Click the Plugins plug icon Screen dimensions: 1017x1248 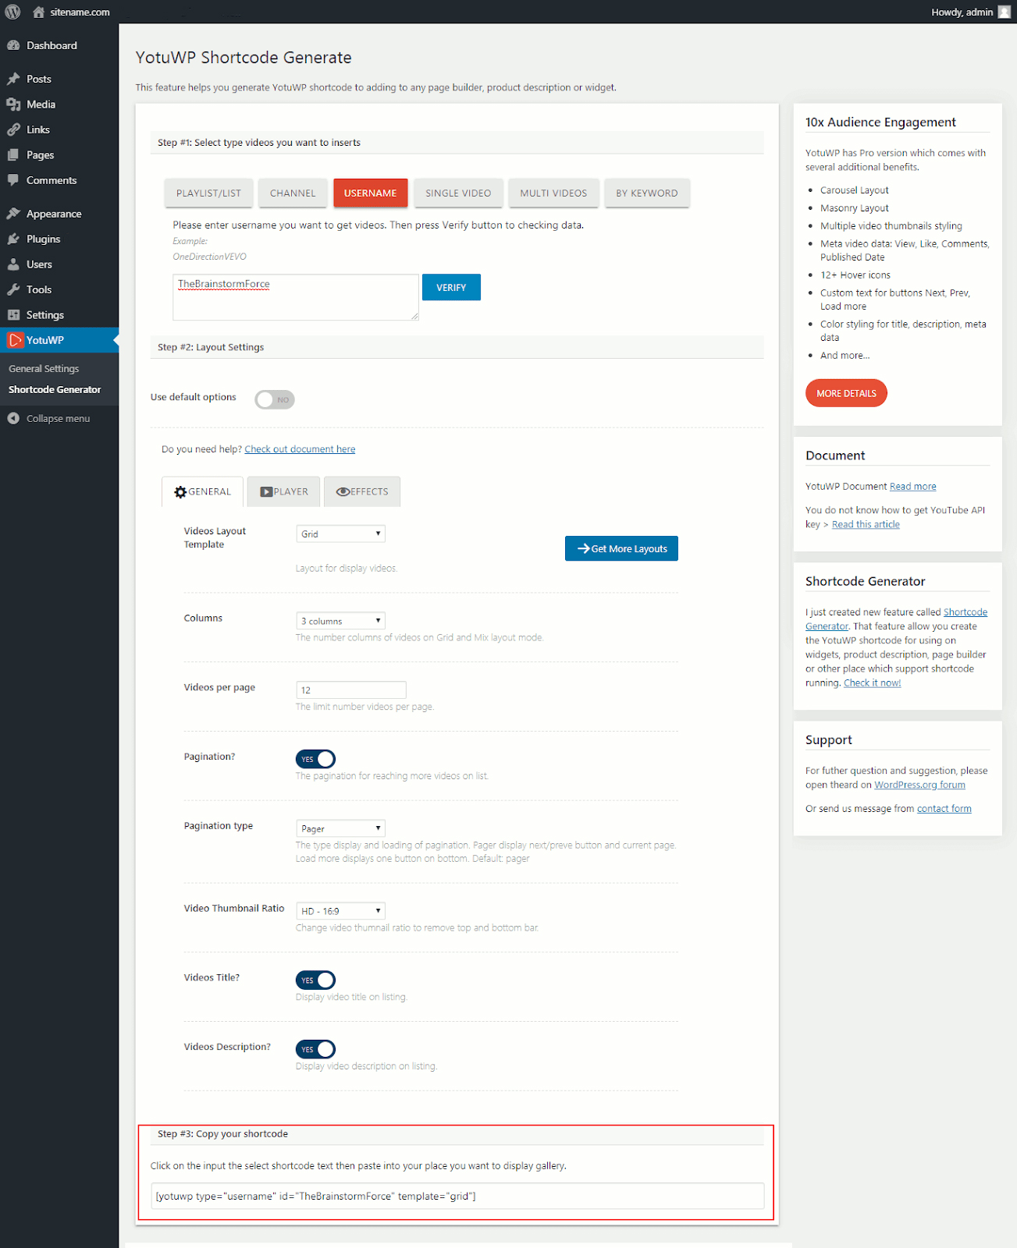tap(13, 239)
